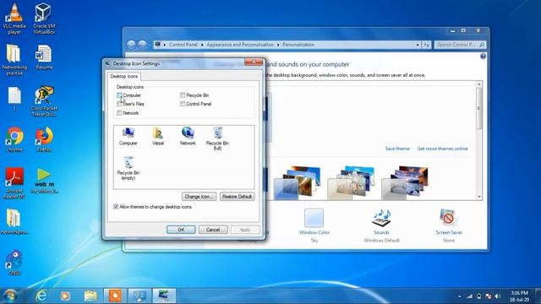Select the middle Aero theme thumbnail
This screenshot has width=541, height=304.
tap(351, 183)
